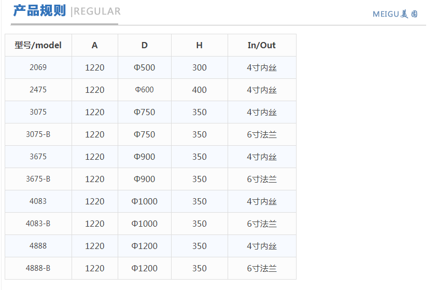Select the 3075-B model cell
436x290 pixels.
pyautogui.click(x=38, y=134)
